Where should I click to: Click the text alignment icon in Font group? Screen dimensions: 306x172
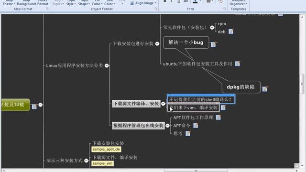tap(208, 1)
